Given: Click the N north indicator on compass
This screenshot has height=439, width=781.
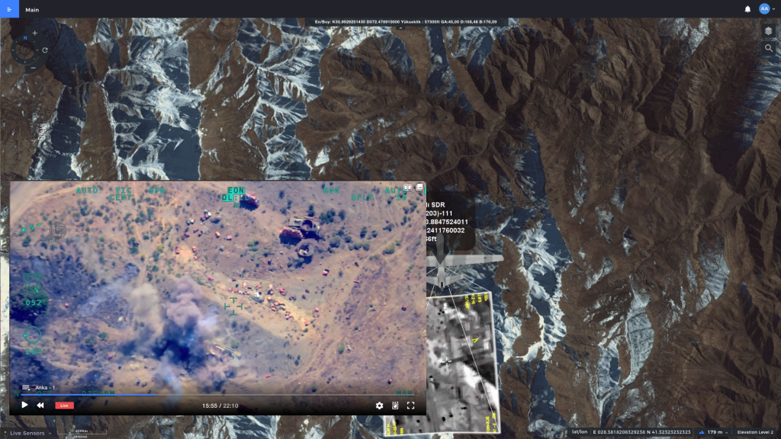Looking at the screenshot, I should pyautogui.click(x=24, y=37).
